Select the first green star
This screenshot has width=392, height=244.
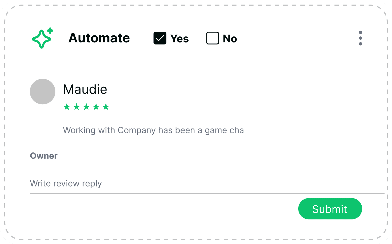(66, 107)
